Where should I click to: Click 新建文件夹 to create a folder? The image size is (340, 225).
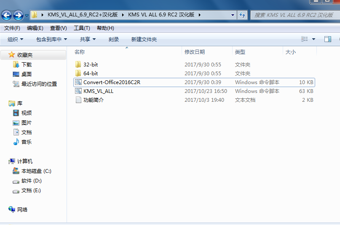point(144,40)
